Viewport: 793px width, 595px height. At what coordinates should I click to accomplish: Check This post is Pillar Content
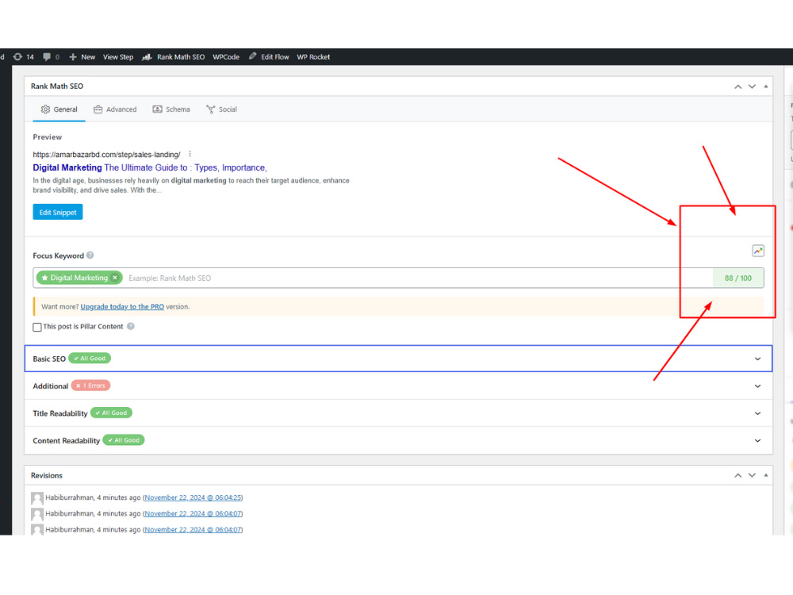[x=37, y=327]
